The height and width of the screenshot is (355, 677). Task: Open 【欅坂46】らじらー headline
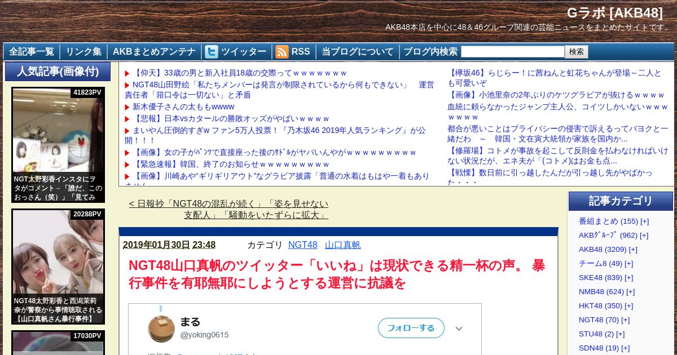555,78
